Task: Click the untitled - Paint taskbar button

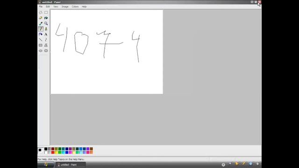Action: point(71,165)
